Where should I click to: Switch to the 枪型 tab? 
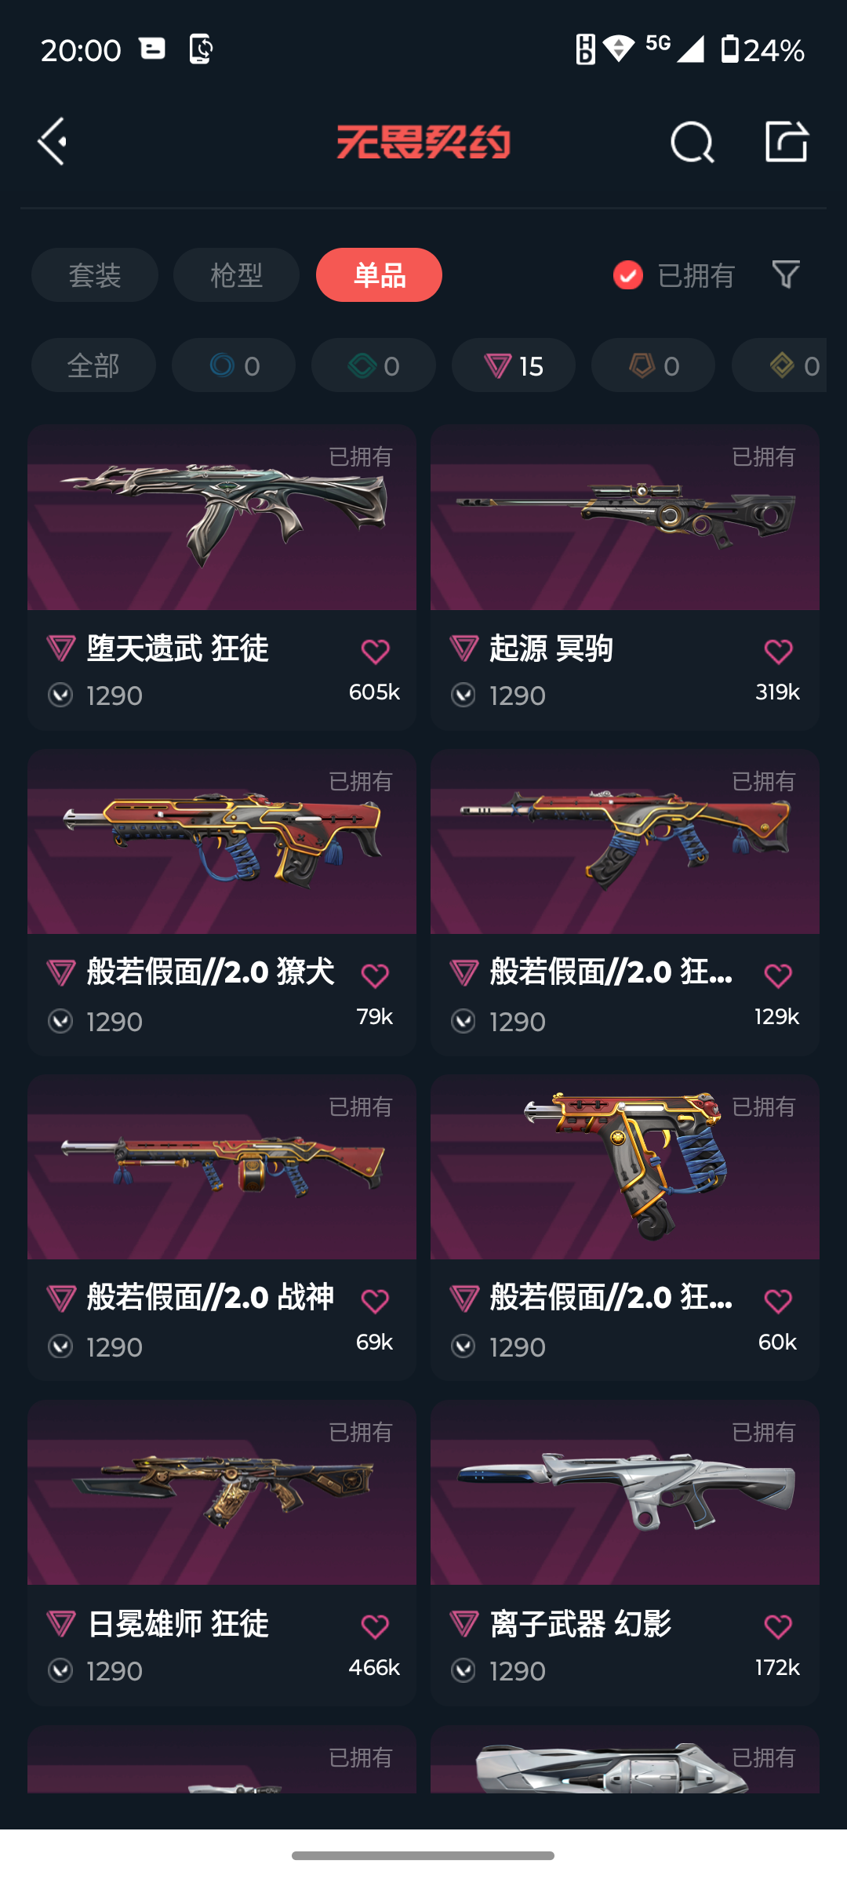pos(236,275)
